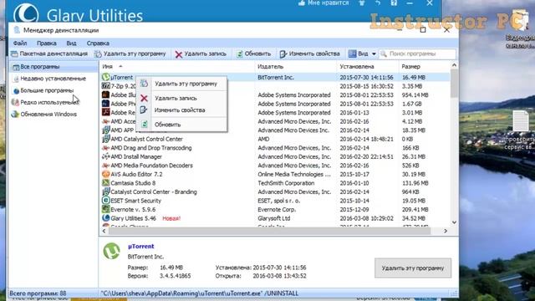Open the Правка menu
This screenshot has height=301, width=535.
[x=47, y=43]
